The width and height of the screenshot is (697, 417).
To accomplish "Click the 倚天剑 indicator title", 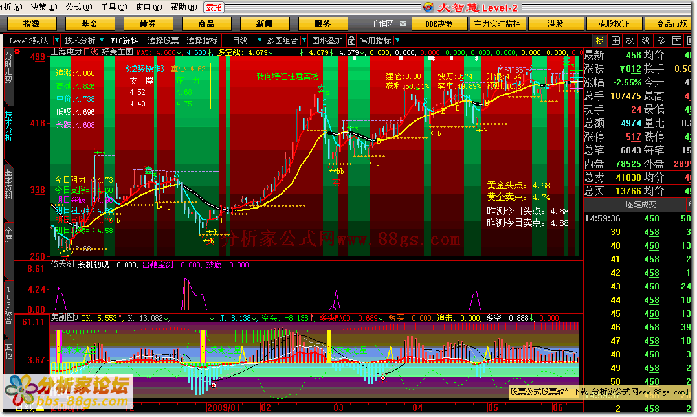I will (x=62, y=265).
